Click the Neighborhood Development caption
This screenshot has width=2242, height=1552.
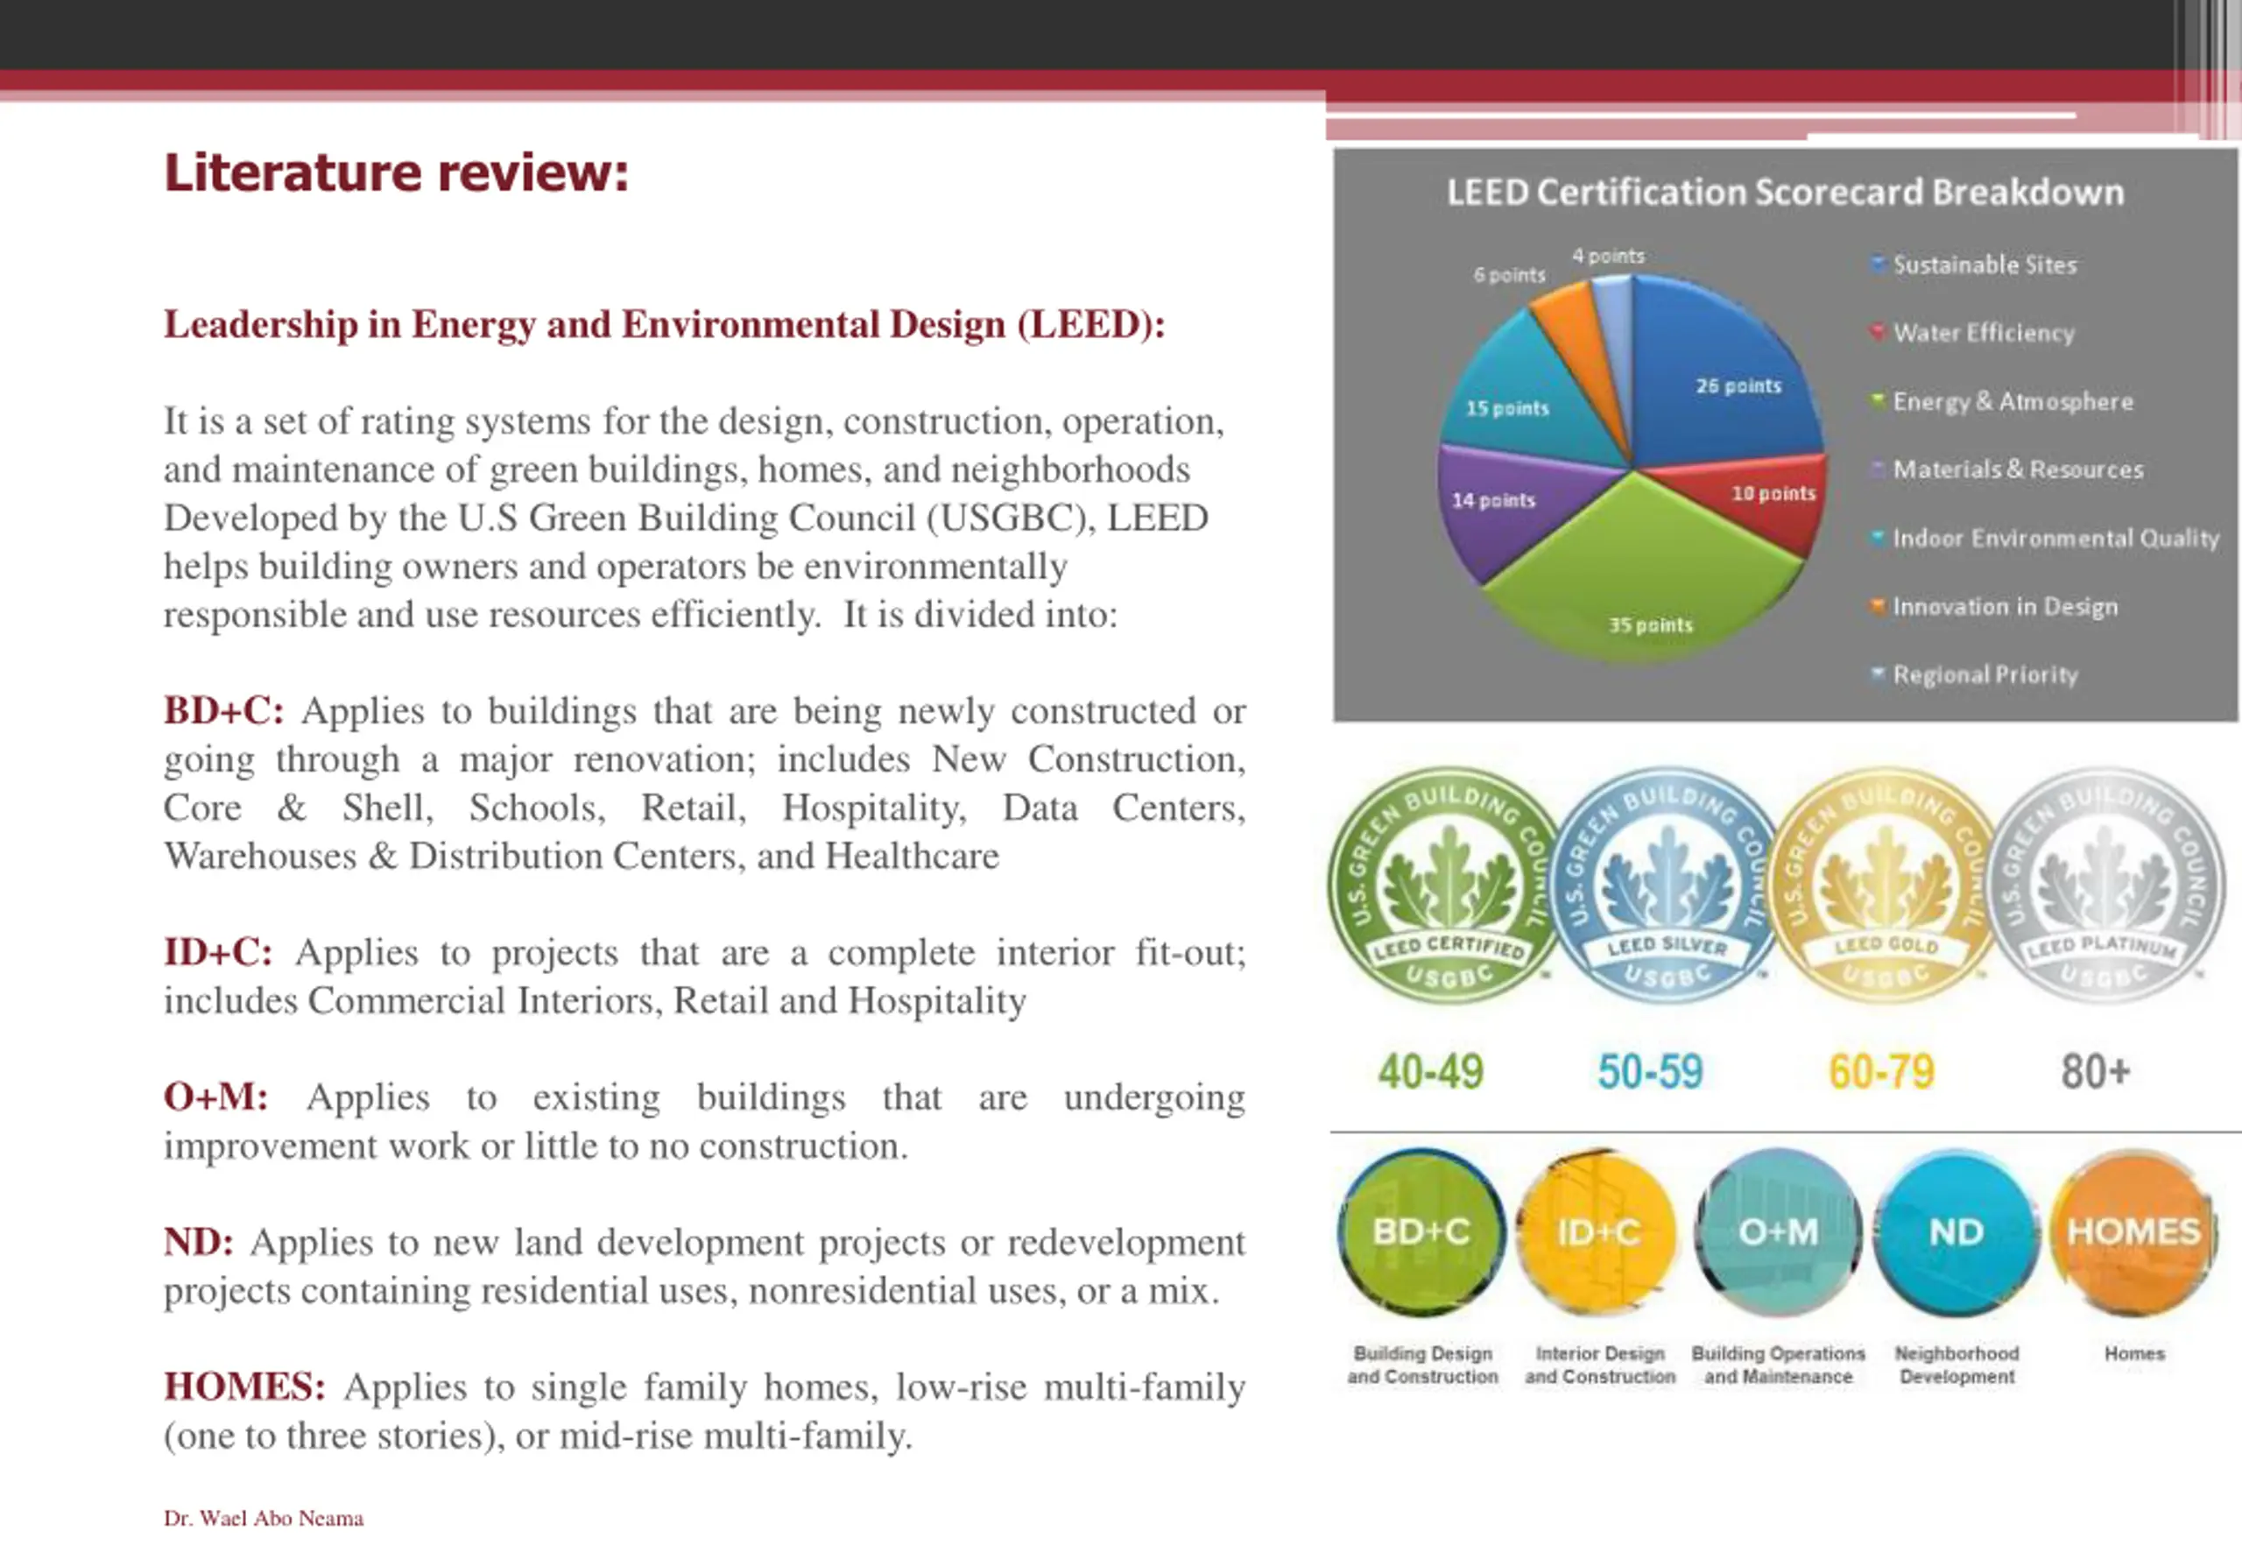(1956, 1365)
